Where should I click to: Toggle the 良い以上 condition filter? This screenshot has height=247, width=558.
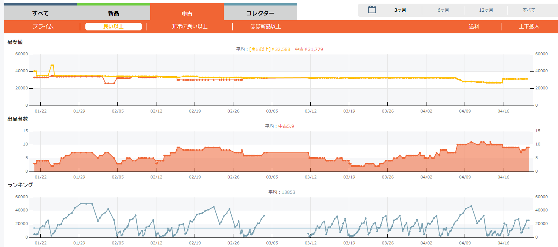coord(114,26)
